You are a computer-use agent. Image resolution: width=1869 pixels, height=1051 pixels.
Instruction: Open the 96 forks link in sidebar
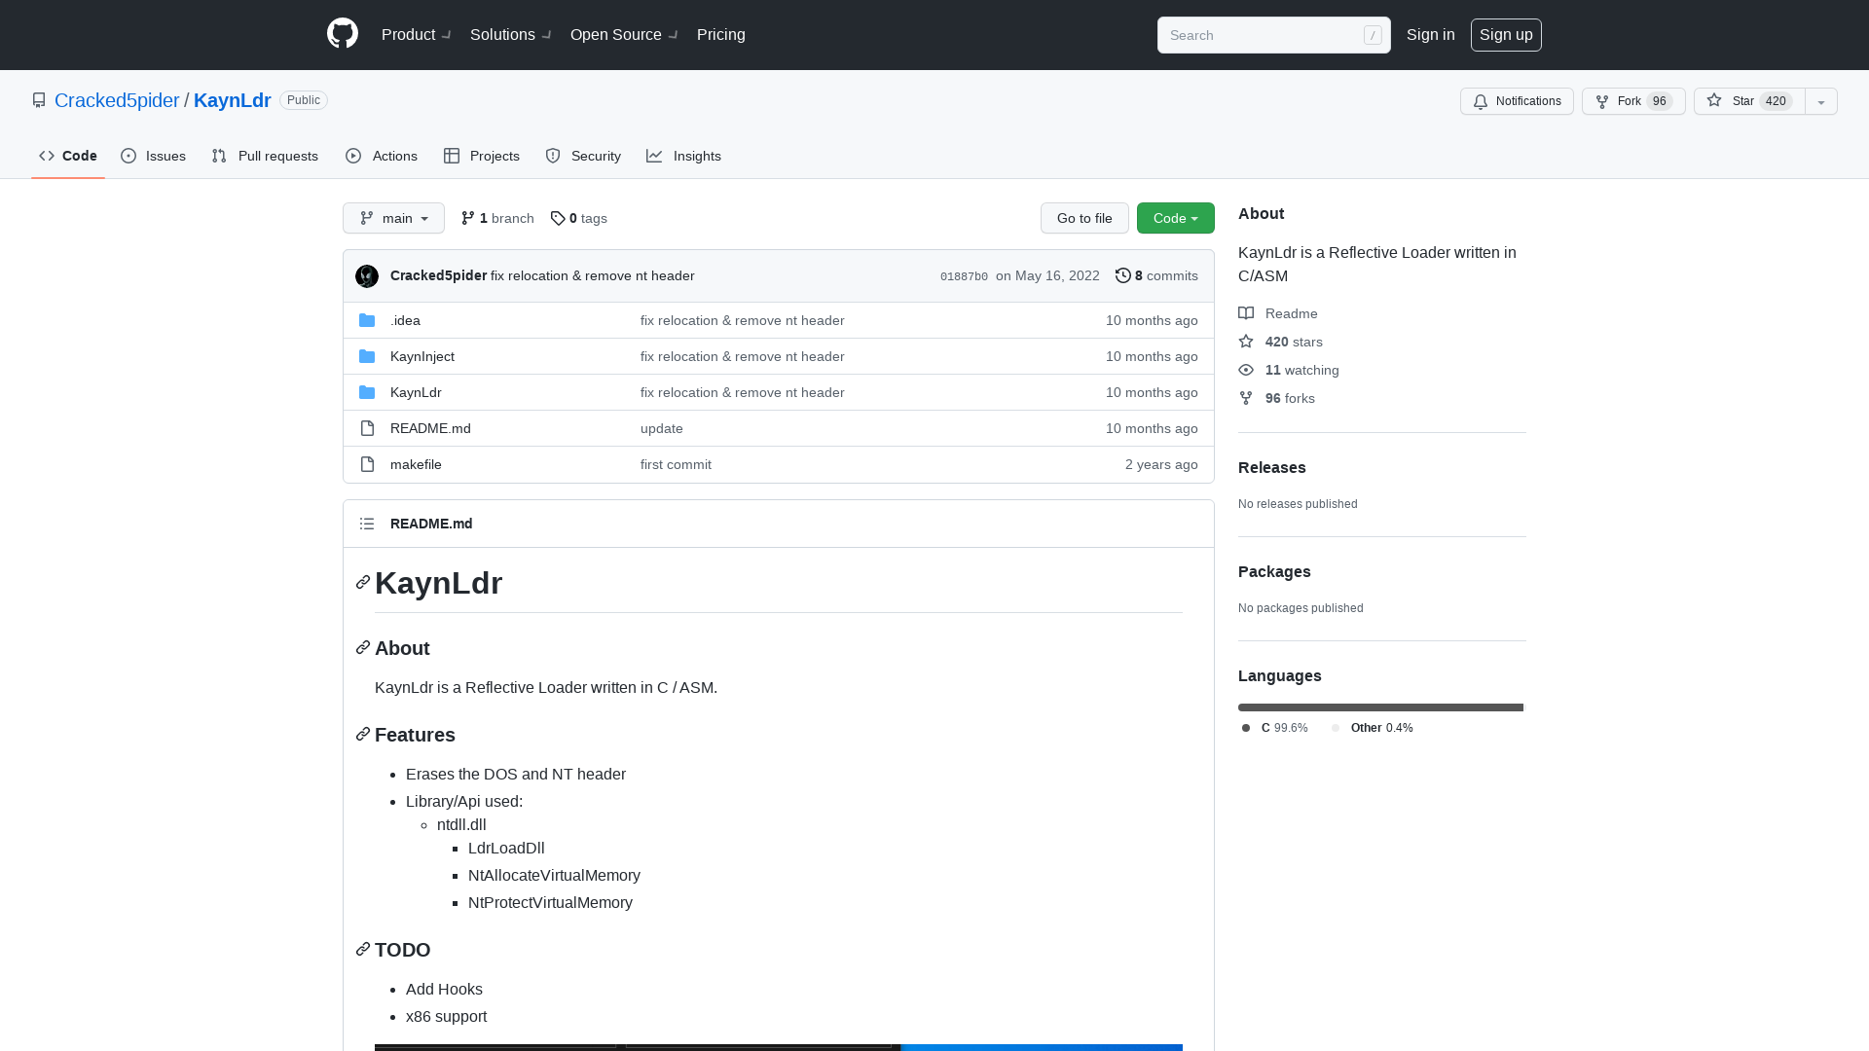pyautogui.click(x=1276, y=398)
